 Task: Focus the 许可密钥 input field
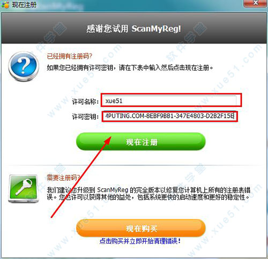point(169,116)
